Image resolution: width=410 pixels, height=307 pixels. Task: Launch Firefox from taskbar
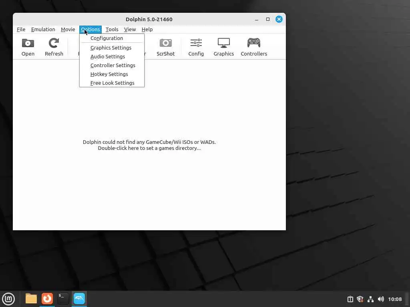click(x=47, y=299)
